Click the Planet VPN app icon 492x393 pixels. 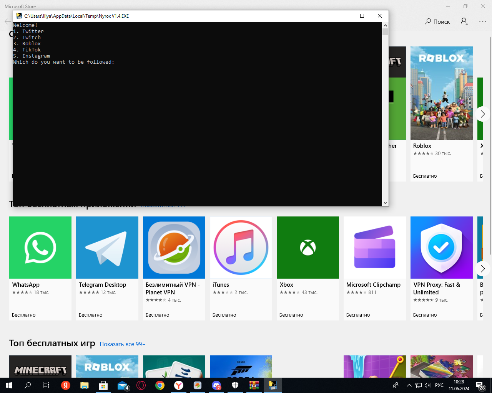174,248
